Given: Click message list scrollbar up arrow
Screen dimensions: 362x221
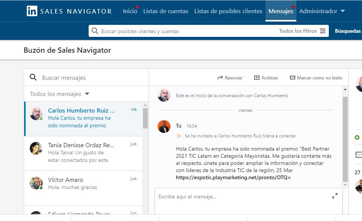Looking at the screenshot, I should 145,105.
